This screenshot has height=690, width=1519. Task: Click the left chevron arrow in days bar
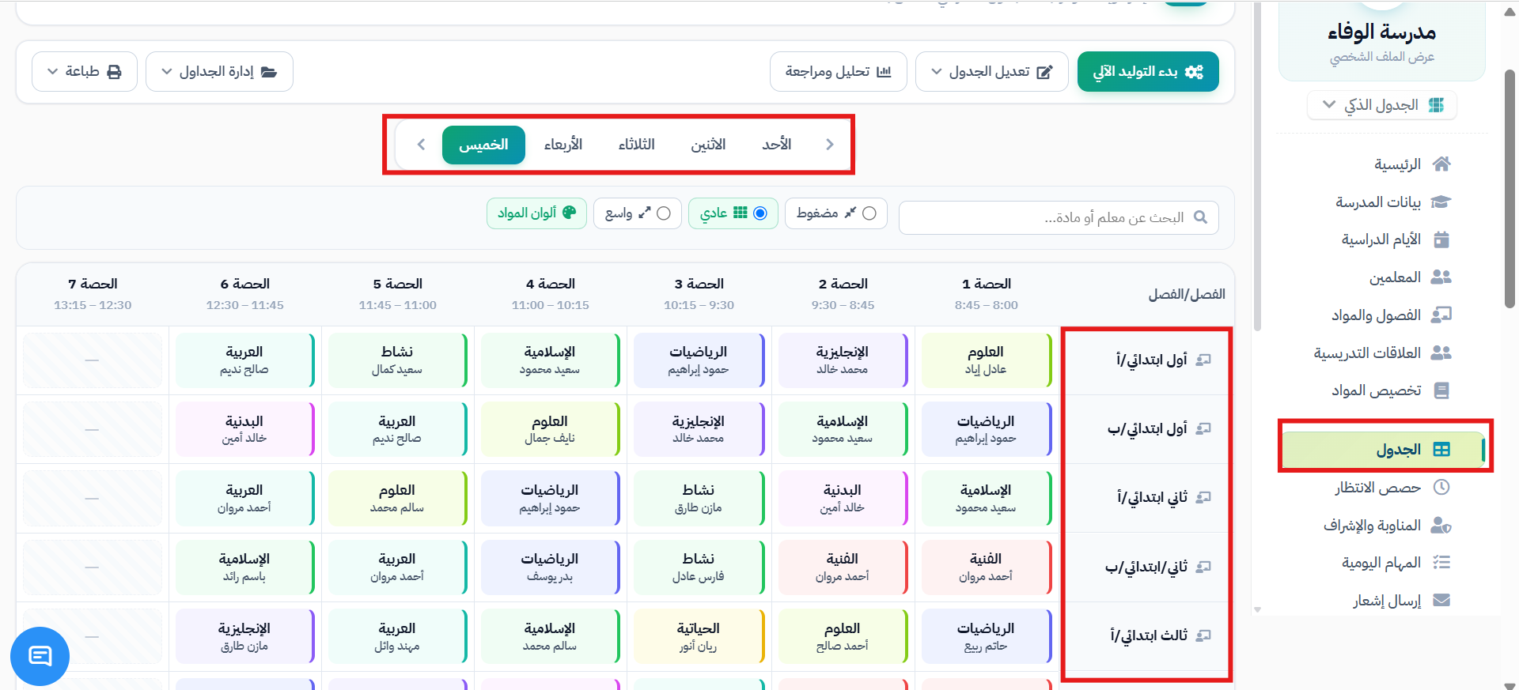pyautogui.click(x=421, y=145)
